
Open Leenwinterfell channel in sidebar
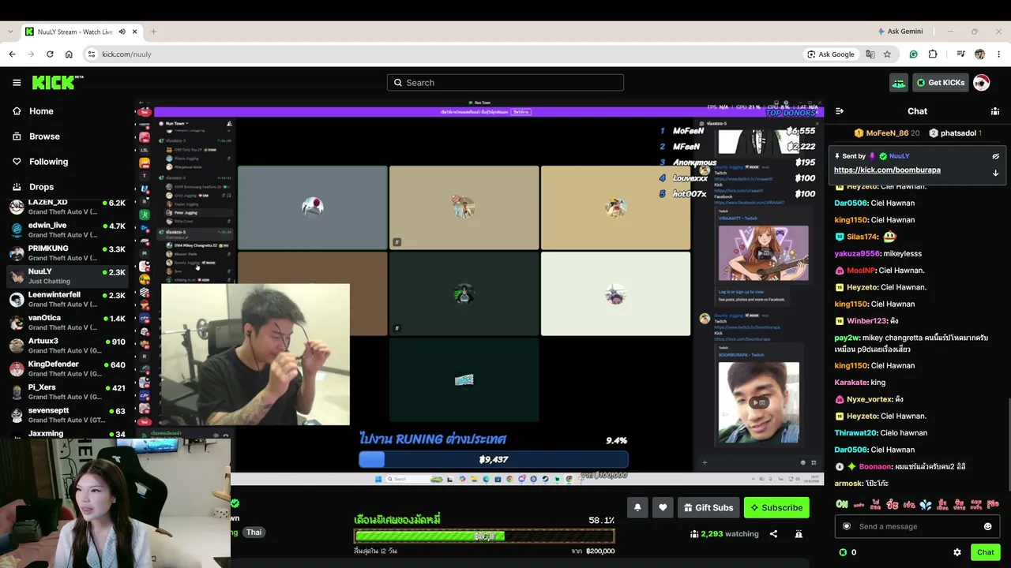67,300
